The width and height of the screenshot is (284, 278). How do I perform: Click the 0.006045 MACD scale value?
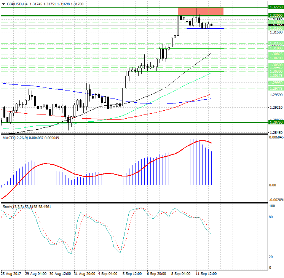[275, 137]
